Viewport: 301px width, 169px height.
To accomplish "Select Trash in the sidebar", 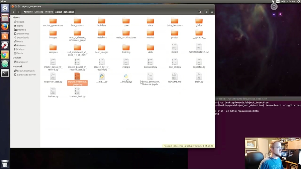I will pyautogui.click(x=20, y=53).
